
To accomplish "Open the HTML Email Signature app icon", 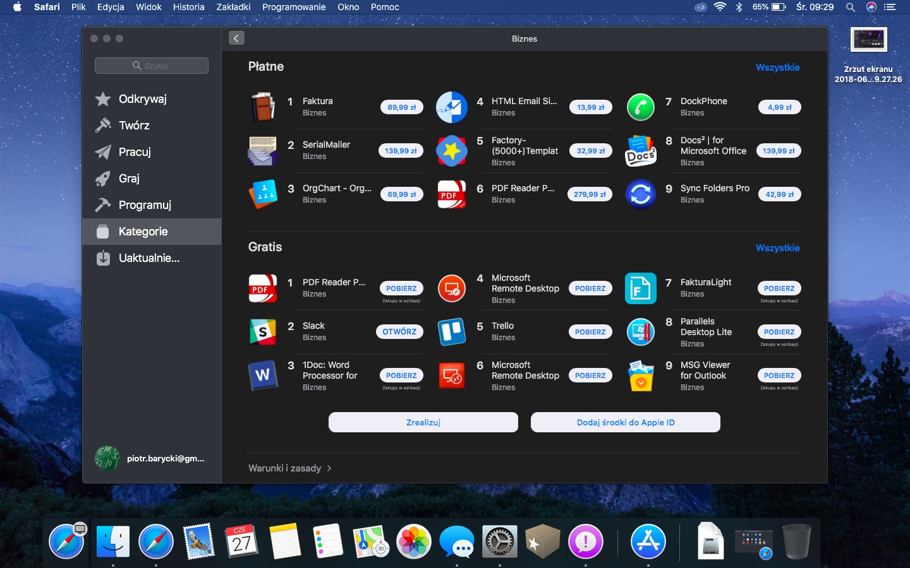I will [x=452, y=107].
